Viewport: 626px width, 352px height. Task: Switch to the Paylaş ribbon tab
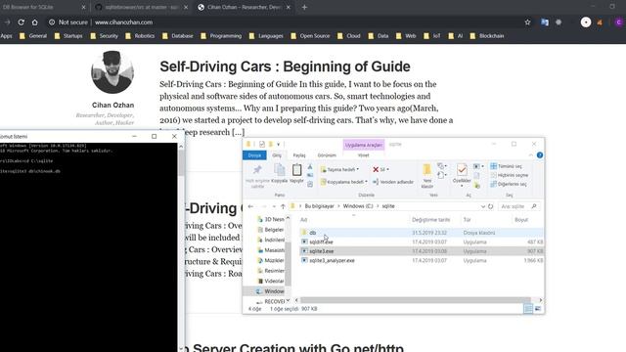[x=299, y=155]
